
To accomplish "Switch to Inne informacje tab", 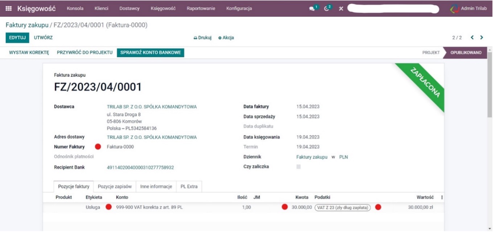I will point(156,186).
